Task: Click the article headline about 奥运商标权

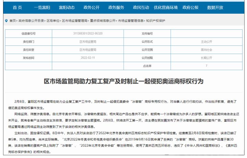Action: pyautogui.click(x=124, y=81)
